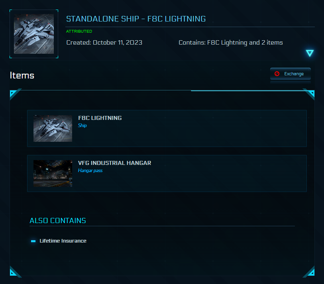Collapse the ALSO CONTAINS section
Image resolution: width=324 pixels, height=284 pixels.
[58, 220]
